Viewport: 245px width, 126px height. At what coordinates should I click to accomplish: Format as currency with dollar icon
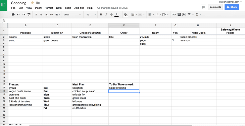(x=36, y=14)
